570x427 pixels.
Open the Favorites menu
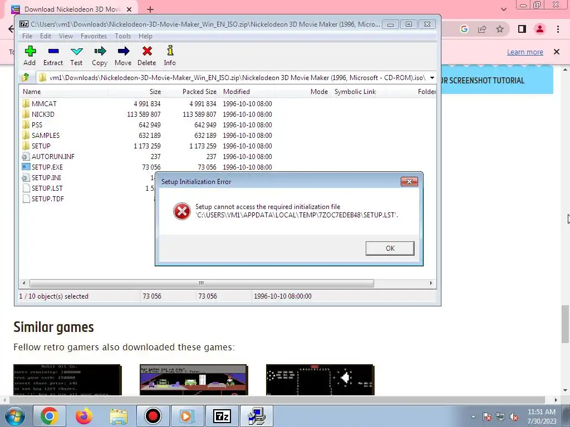coord(94,36)
